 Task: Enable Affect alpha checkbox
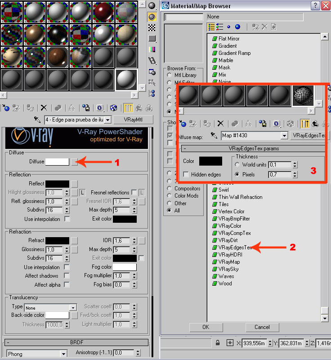click(x=67, y=284)
